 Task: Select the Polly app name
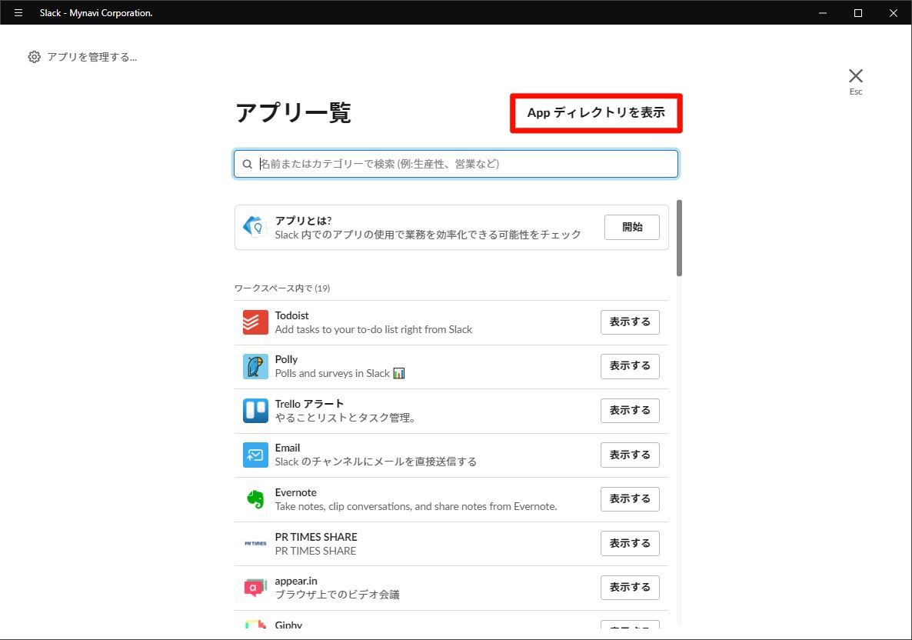[286, 359]
